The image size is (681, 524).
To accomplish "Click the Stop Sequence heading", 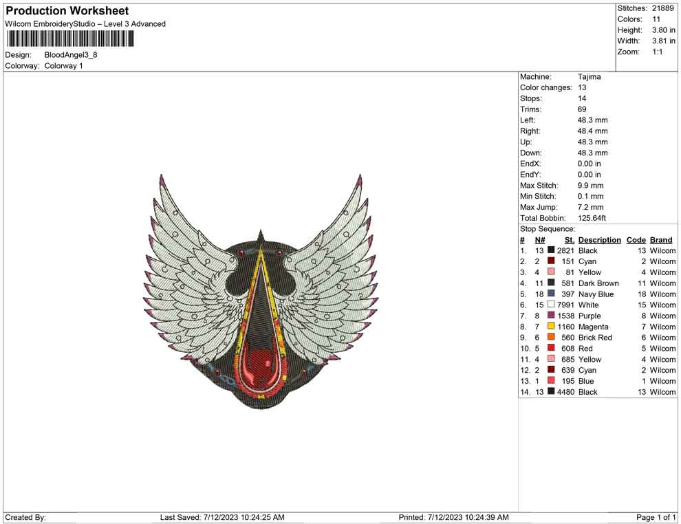I will tap(548, 229).
